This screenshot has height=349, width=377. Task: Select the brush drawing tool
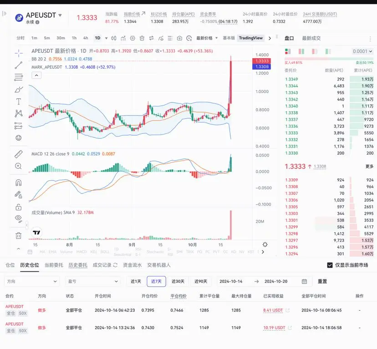point(19,90)
